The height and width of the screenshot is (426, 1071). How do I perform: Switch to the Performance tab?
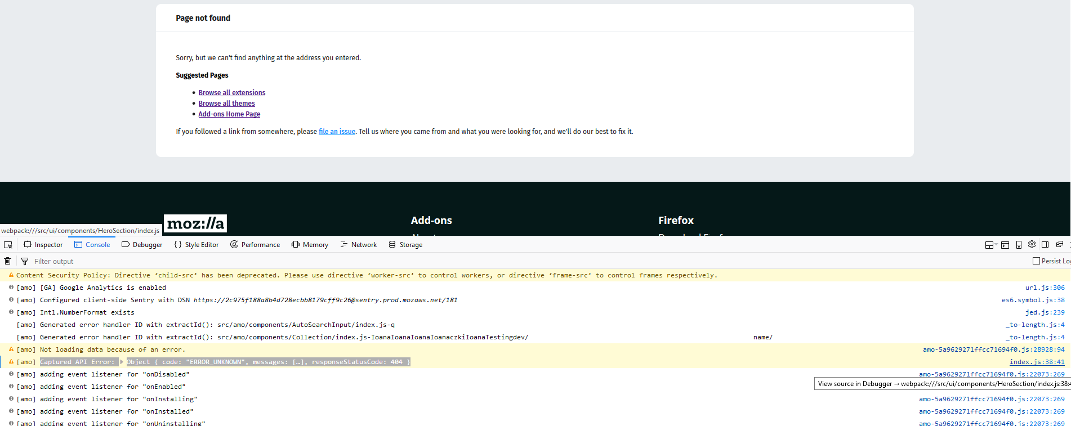click(255, 245)
